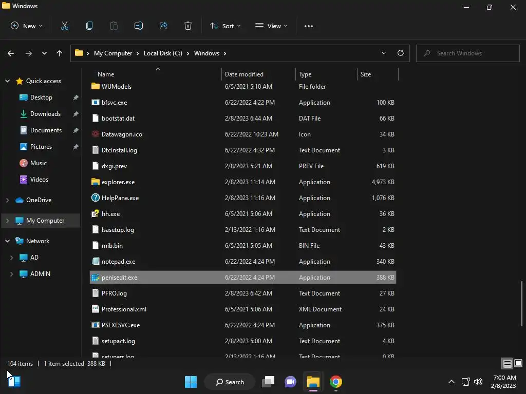Open Chat app on taskbar
The height and width of the screenshot is (394, 526).
tap(291, 382)
